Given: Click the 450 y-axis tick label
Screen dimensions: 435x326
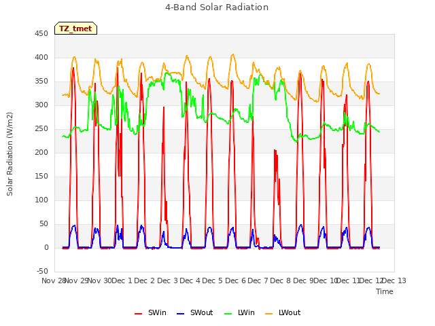Looking at the screenshot, I should tap(41, 33).
